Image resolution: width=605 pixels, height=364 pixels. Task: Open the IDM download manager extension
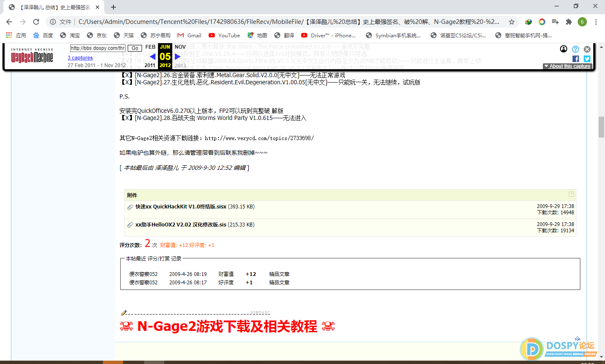click(x=529, y=22)
